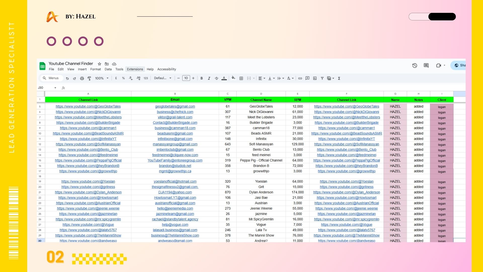483x272 pixels.
Task: Open the fill color picker
Action: (x=233, y=78)
